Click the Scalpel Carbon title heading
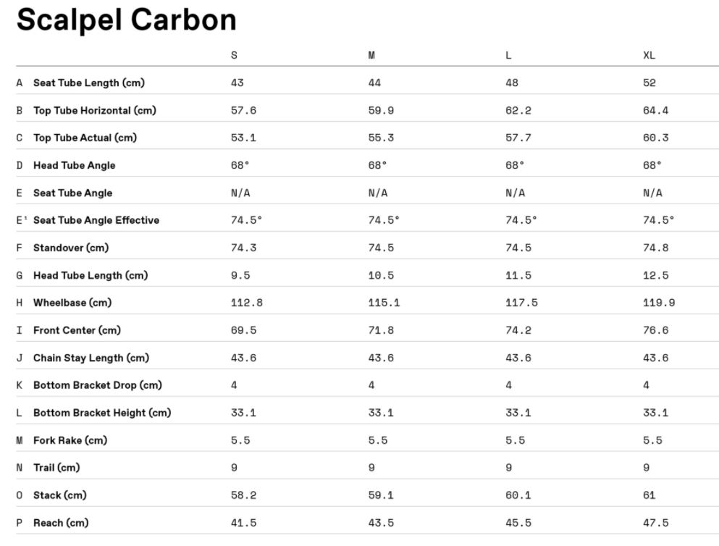 [x=127, y=20]
